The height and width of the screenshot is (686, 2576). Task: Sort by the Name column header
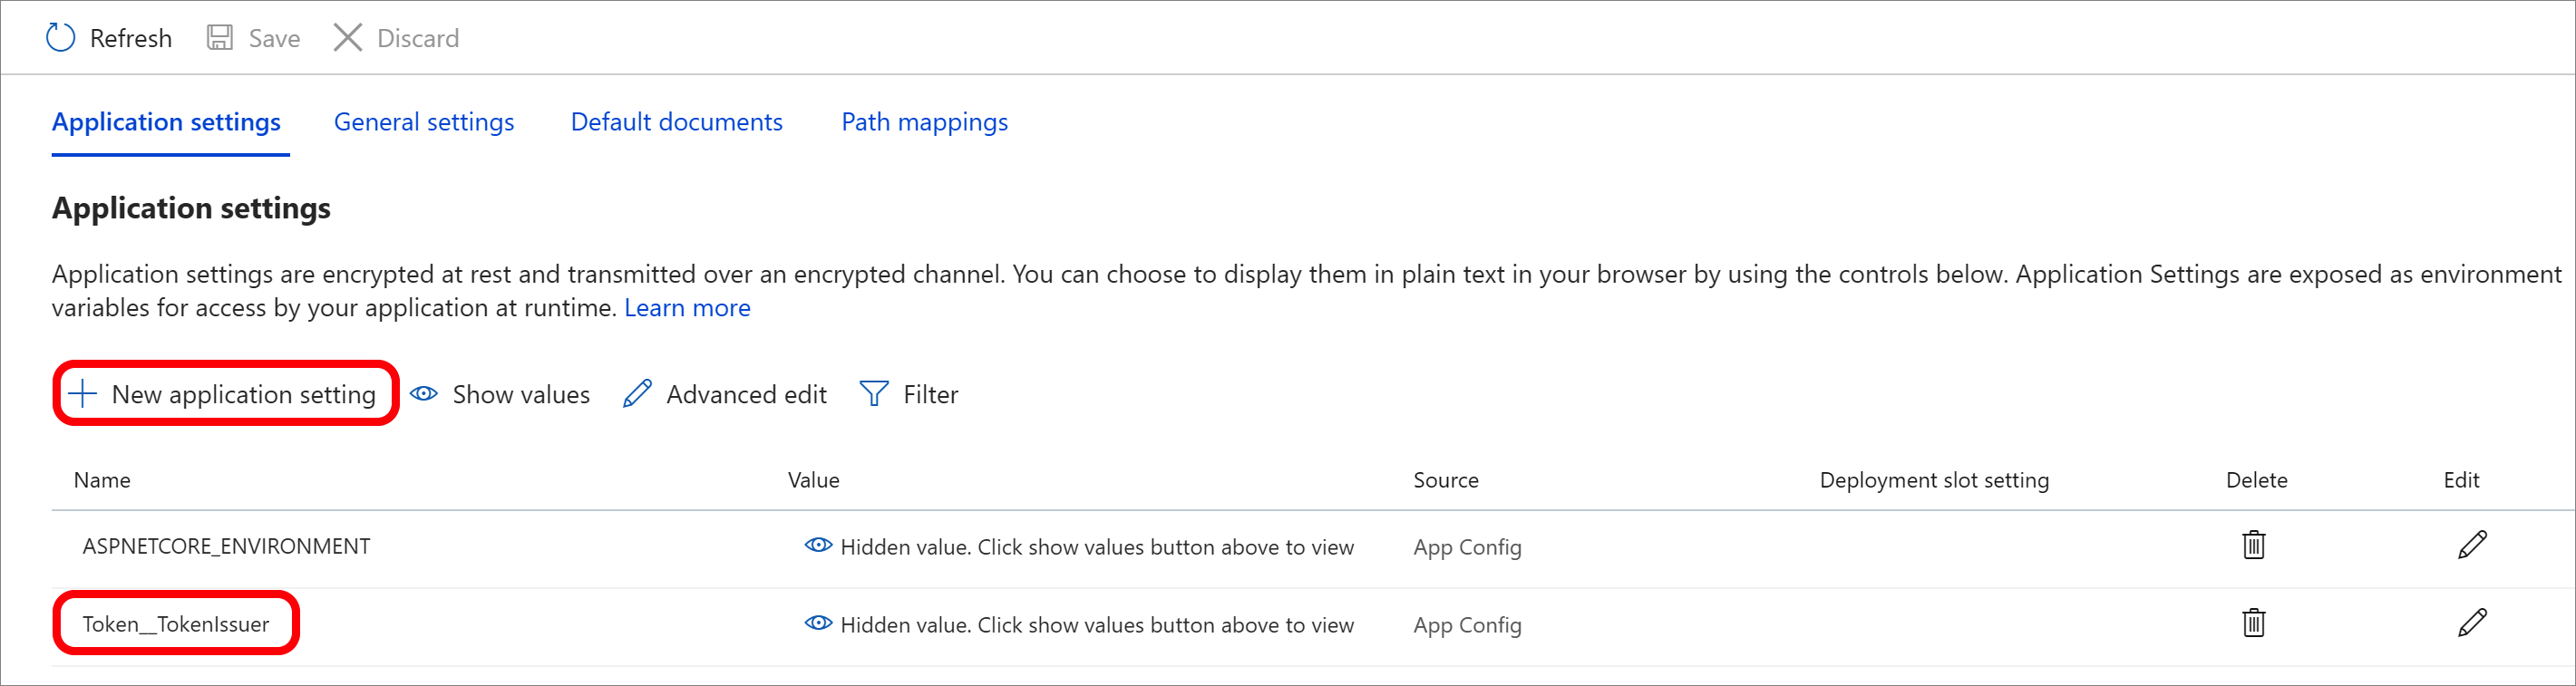click(x=102, y=481)
